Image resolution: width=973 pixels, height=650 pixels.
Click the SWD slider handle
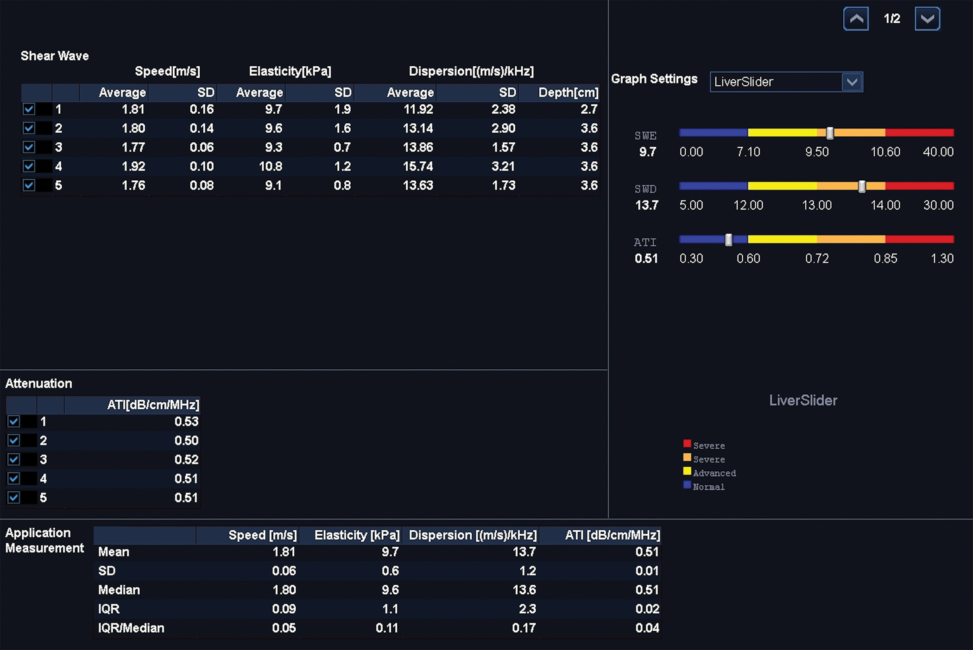861,186
